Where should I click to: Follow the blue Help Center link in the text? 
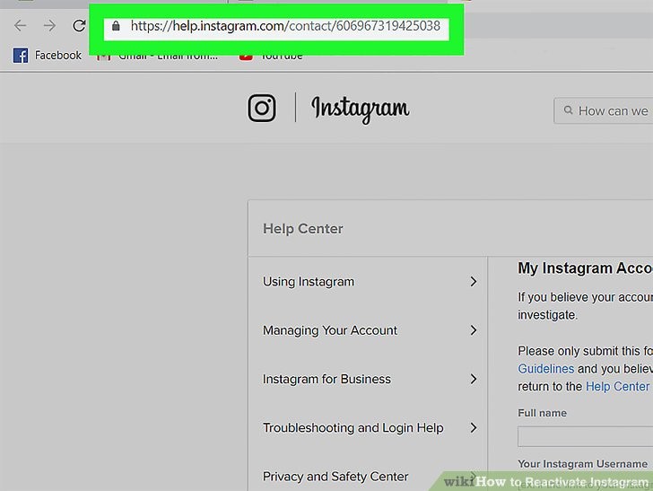point(618,387)
